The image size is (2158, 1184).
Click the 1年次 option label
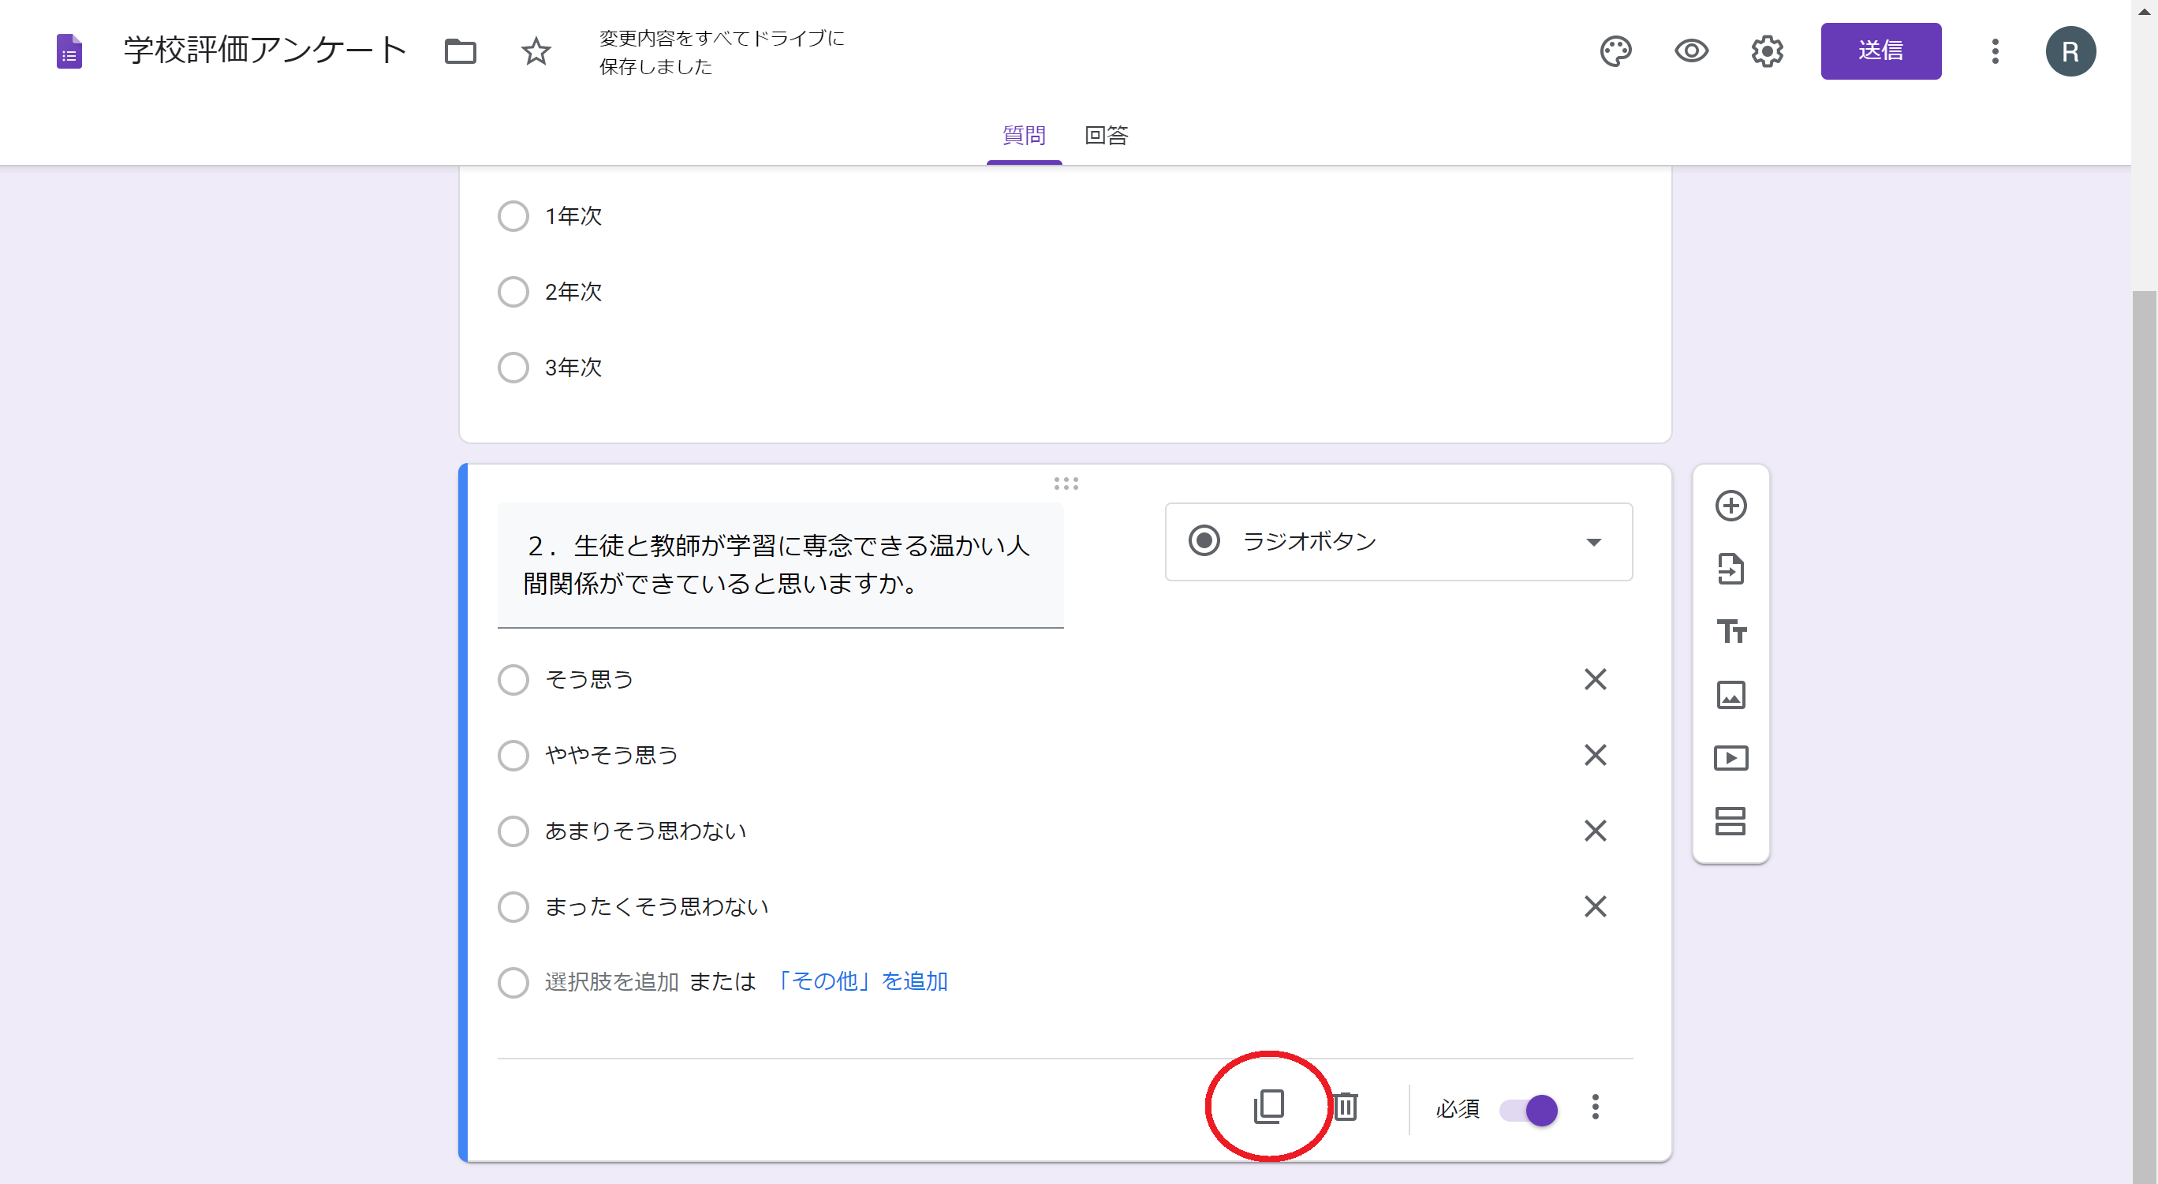point(573,216)
